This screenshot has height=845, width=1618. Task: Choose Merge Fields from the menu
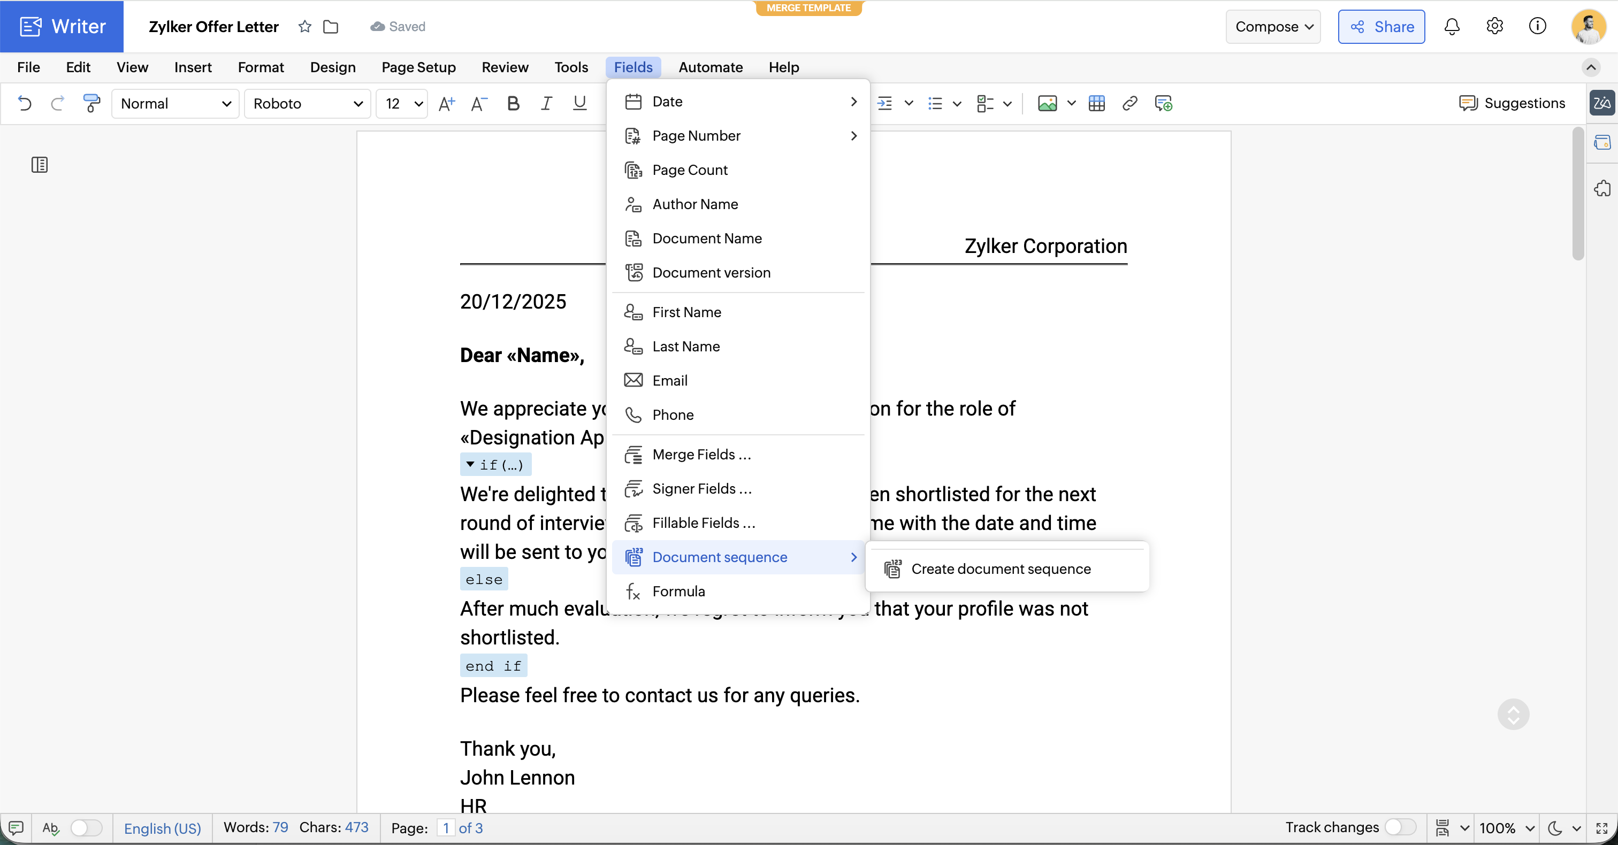[701, 454]
